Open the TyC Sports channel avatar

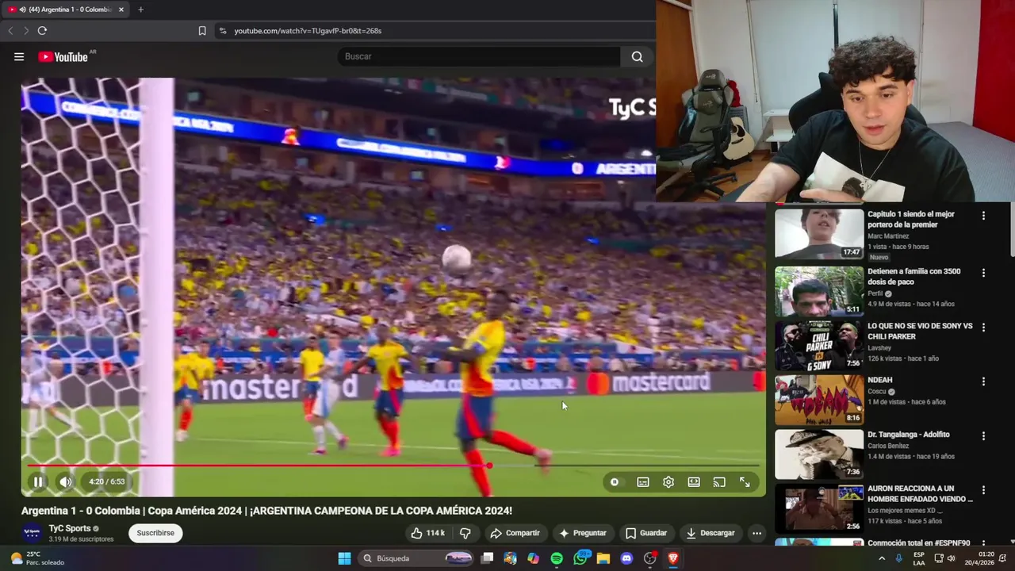[32, 533]
